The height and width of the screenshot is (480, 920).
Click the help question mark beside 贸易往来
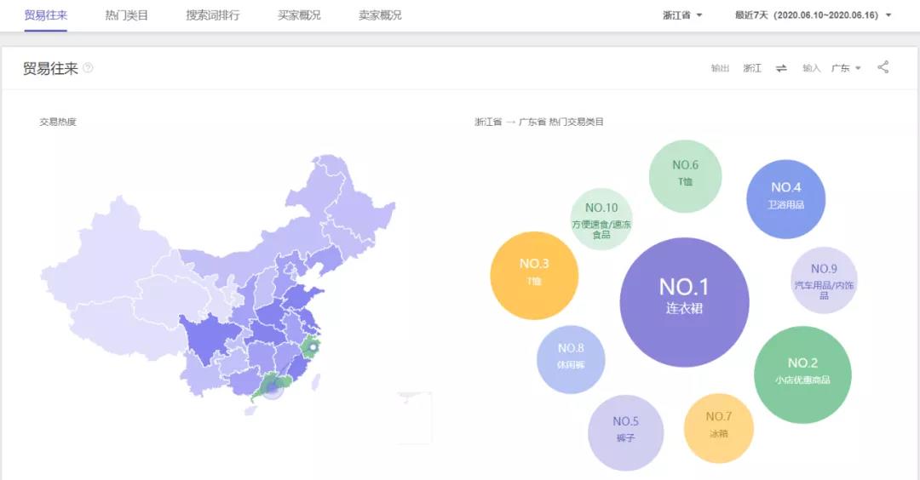(88, 68)
